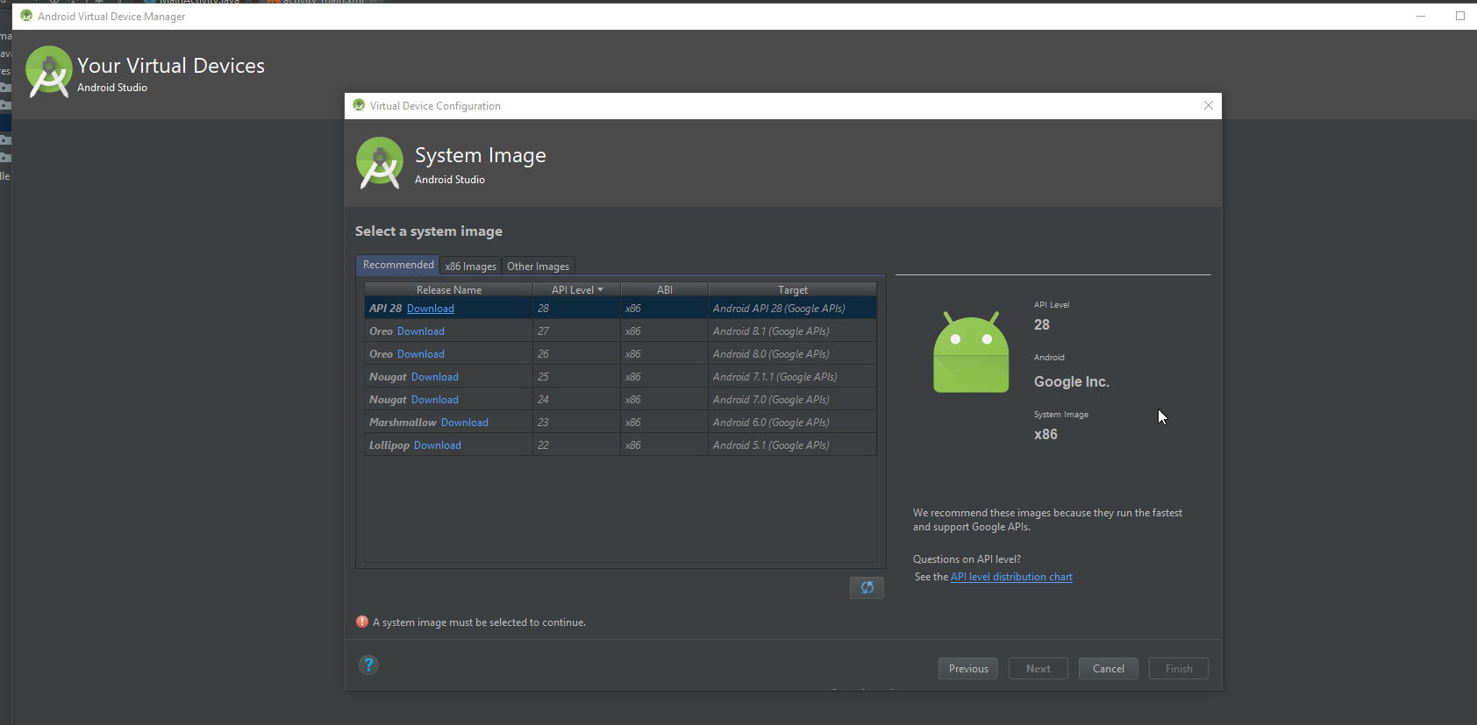Viewport: 1477px width, 725px height.
Task: Switch to the Recommended tab
Action: [398, 265]
